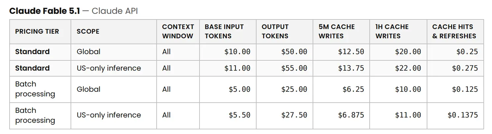
Task: Click the $0.1375 cache hits value
Action: click(463, 115)
